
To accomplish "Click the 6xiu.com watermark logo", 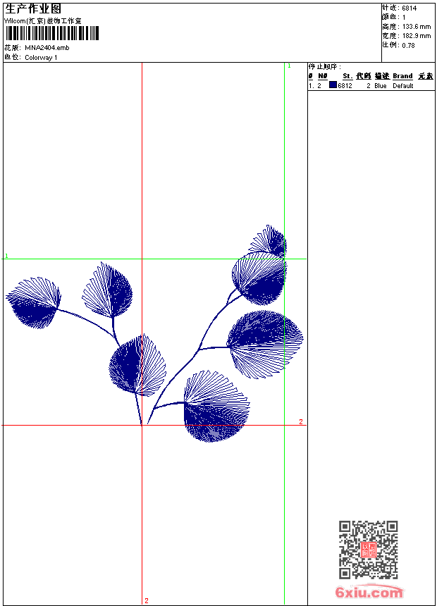I will tap(369, 592).
